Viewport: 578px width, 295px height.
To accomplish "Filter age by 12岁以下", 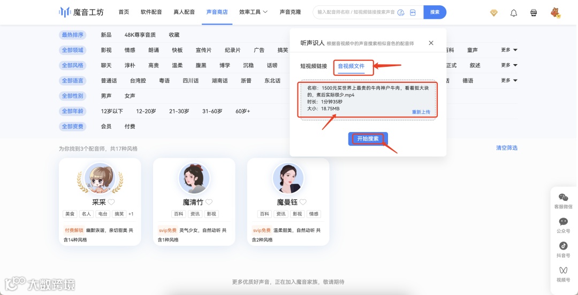I will [112, 111].
